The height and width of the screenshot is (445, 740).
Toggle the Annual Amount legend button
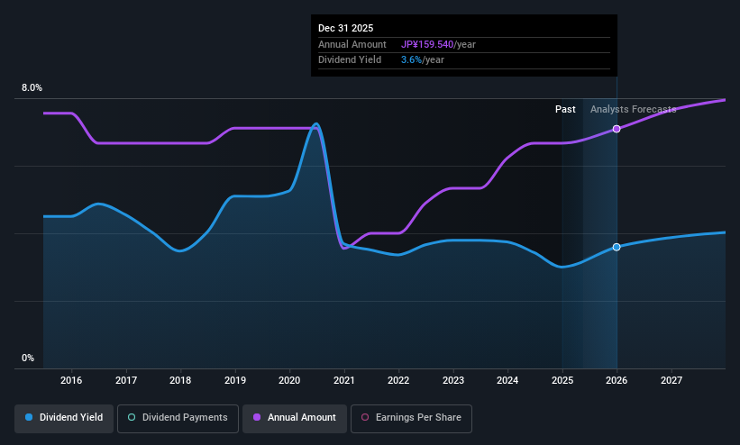(295, 419)
